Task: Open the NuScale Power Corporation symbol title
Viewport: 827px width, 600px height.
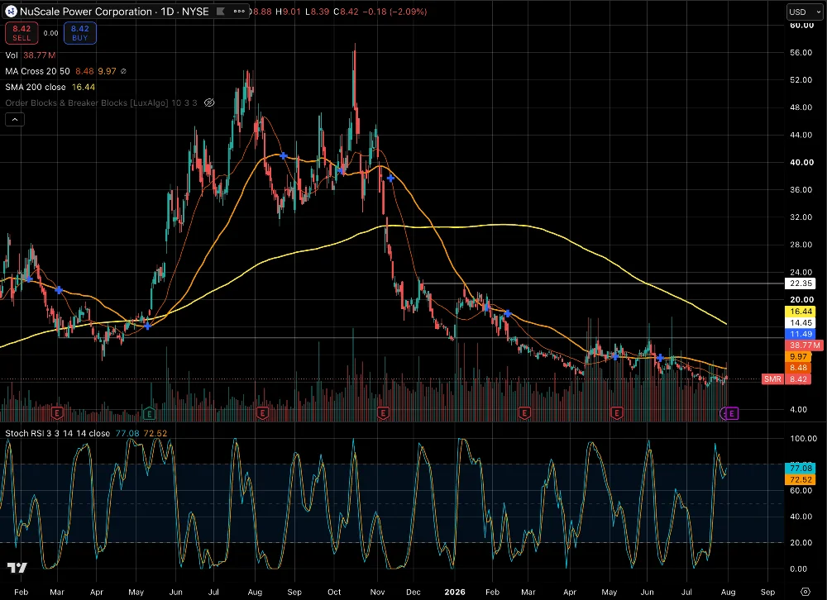Action: coord(114,12)
